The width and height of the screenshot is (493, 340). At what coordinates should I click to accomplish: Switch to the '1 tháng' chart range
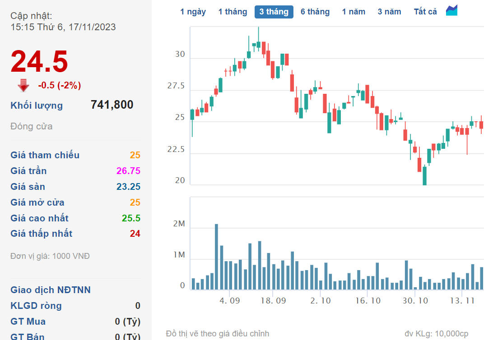[x=233, y=12]
